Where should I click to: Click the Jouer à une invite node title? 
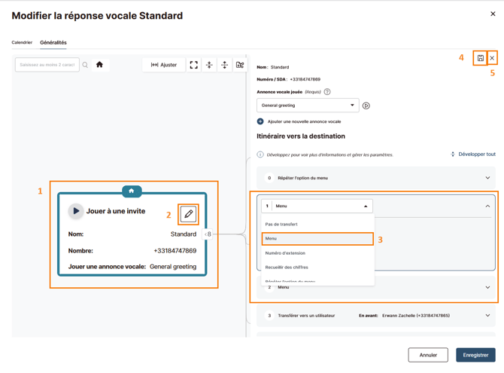pyautogui.click(x=116, y=211)
